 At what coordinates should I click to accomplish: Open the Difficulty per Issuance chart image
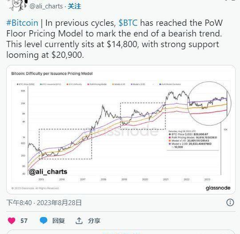tap(121, 129)
